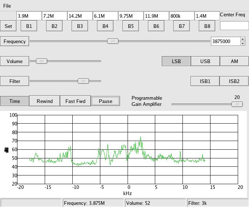Select band preset B5
Viewport: 249px width, 207px height.
[131, 26]
